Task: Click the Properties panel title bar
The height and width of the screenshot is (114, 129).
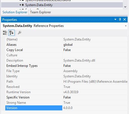Action: pyautogui.click(x=64, y=19)
